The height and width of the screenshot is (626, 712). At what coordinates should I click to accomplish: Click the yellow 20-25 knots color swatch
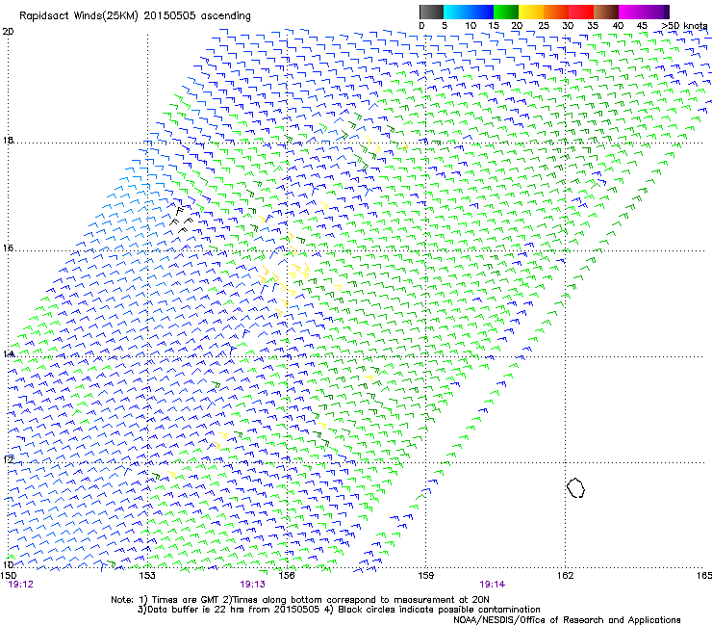(531, 12)
